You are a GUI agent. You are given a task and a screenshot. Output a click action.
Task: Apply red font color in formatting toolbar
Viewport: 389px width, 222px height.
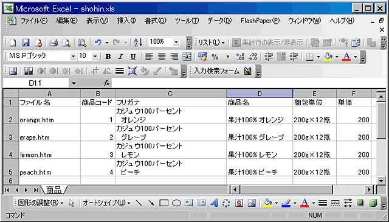pos(346,57)
